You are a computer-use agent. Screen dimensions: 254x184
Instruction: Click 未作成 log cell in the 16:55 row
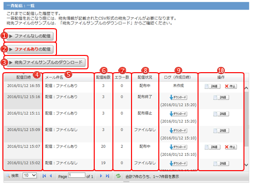click(178, 86)
